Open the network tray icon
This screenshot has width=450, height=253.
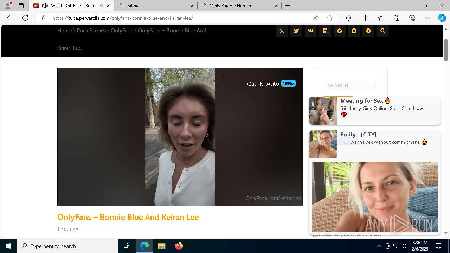396,246
